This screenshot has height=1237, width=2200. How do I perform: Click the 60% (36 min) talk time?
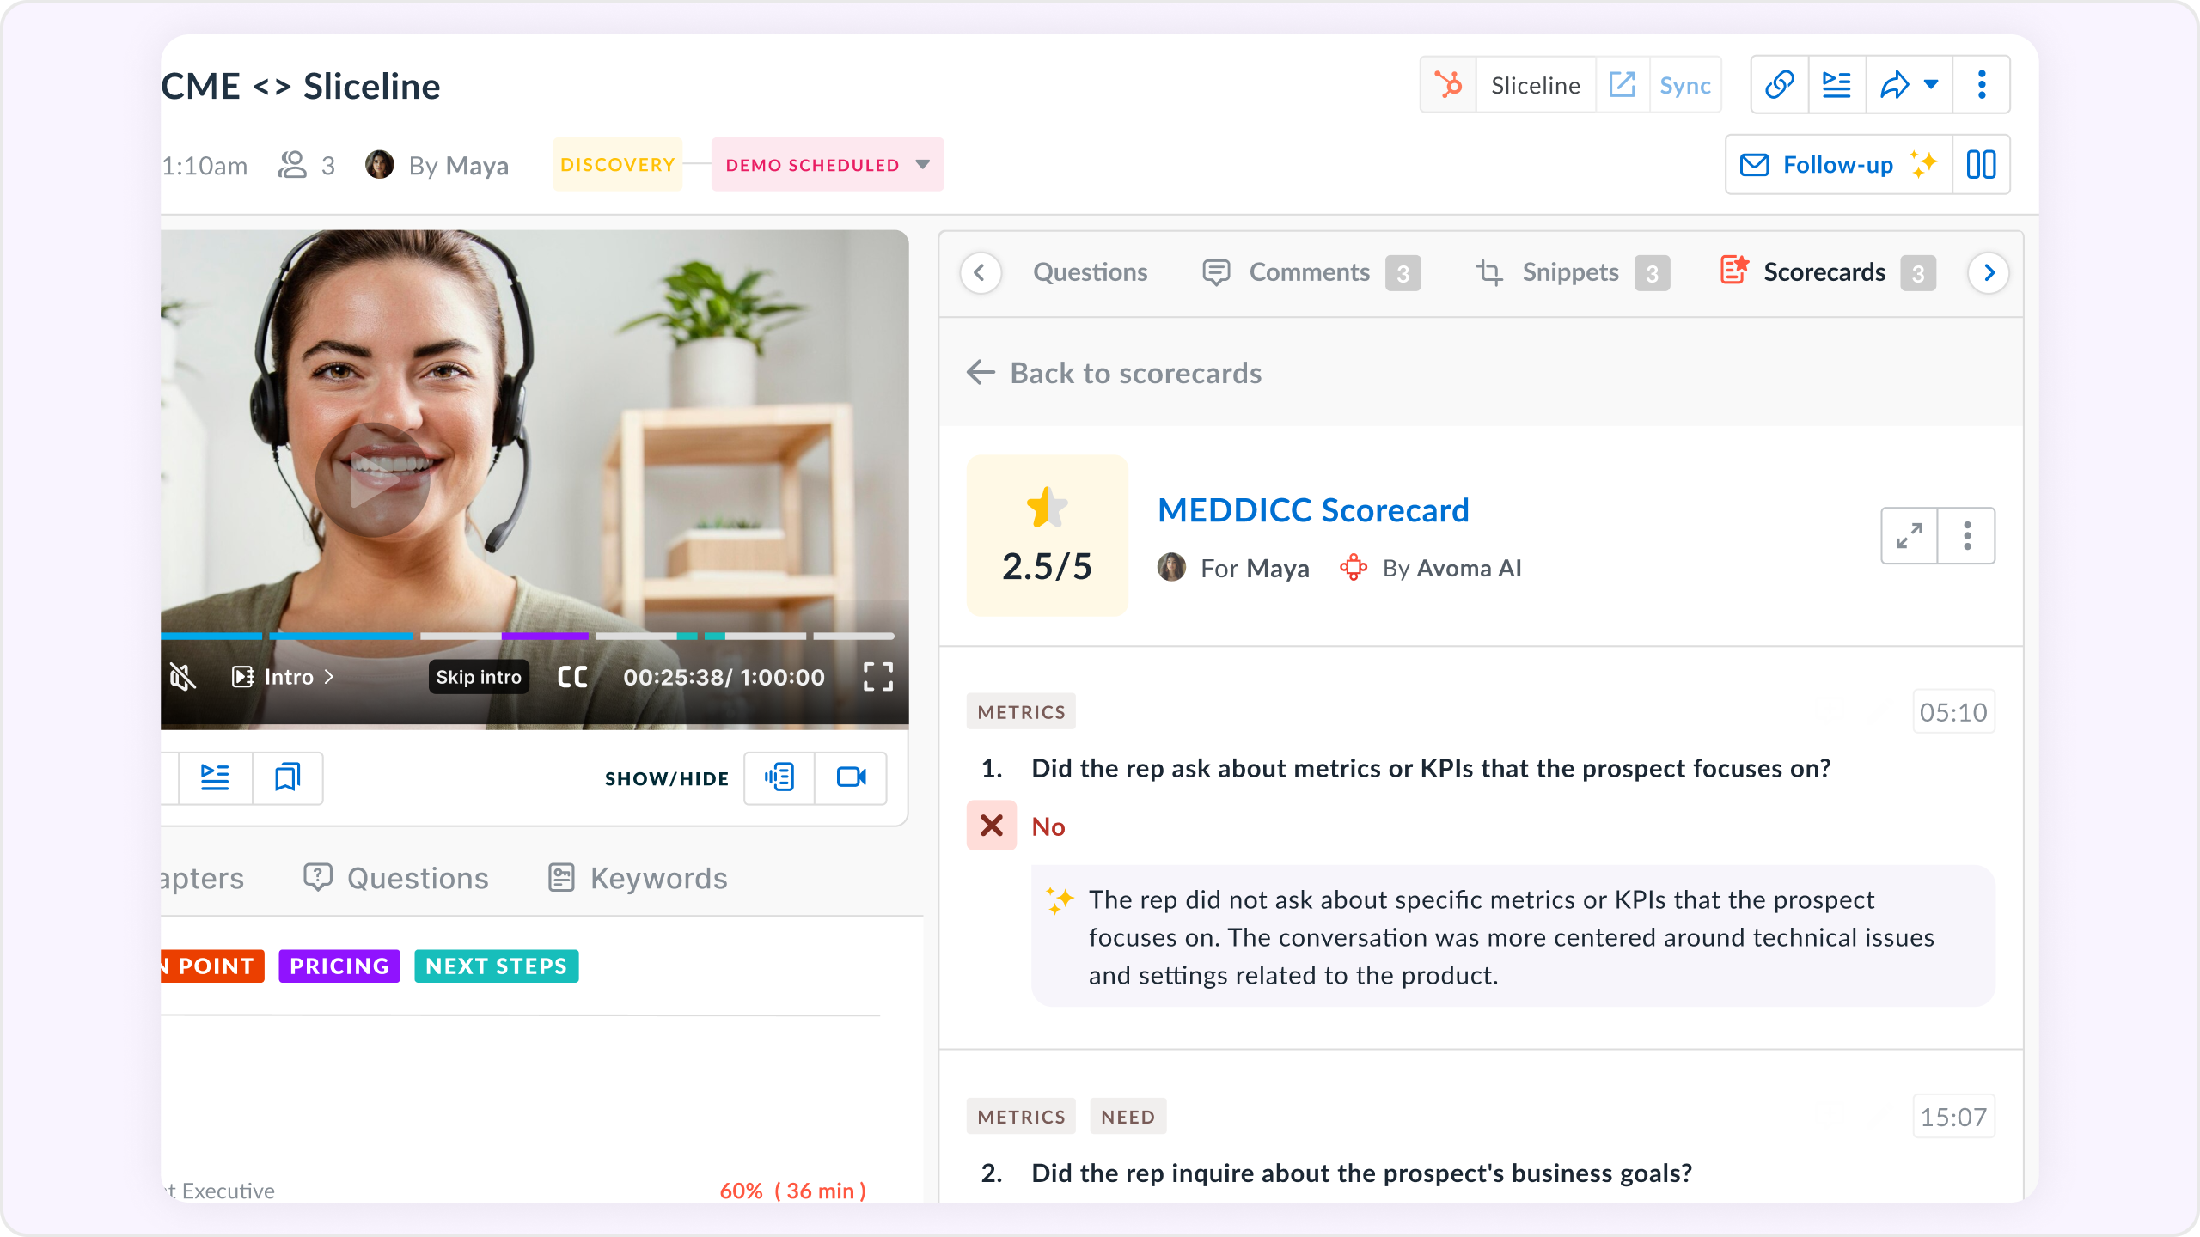point(792,1191)
